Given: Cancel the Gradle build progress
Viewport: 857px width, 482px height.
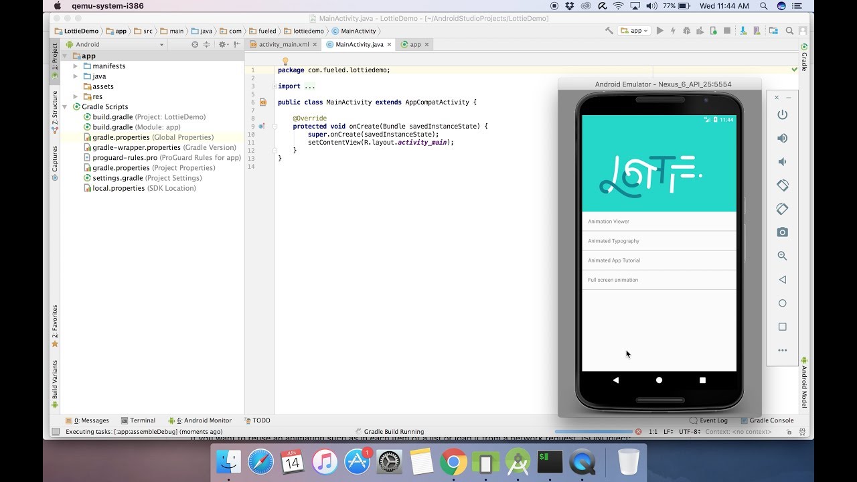Looking at the screenshot, I should 638,432.
